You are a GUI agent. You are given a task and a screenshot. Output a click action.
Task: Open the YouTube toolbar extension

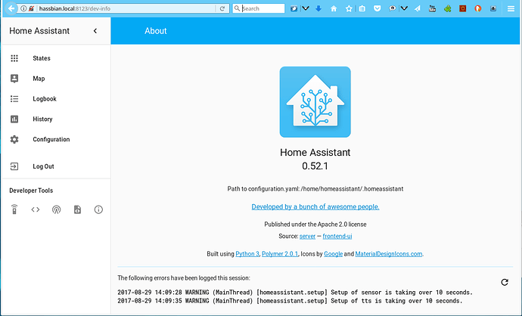pos(432,8)
